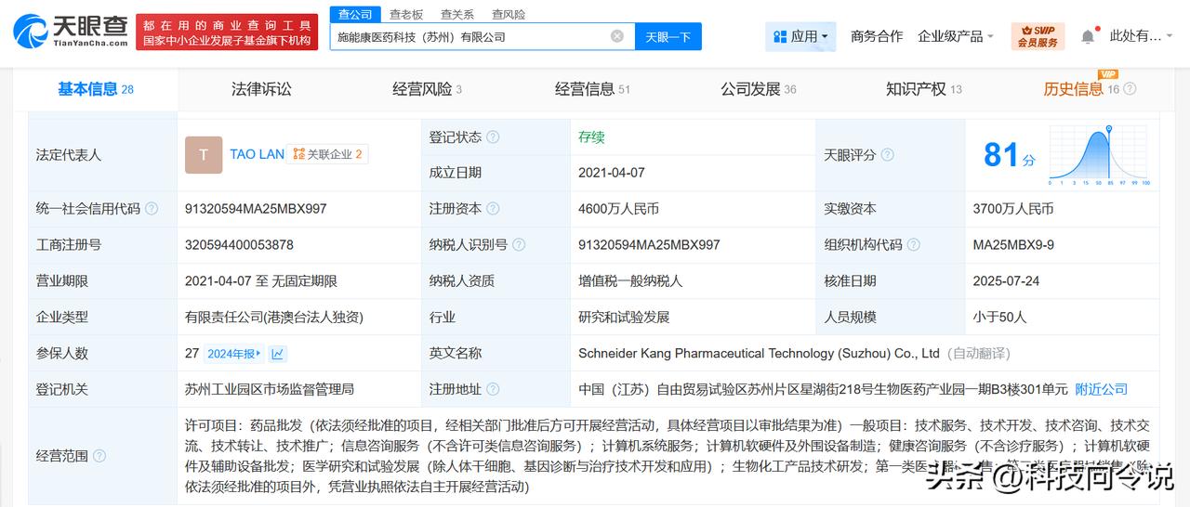Viewport: 1190px width, 507px height.
Task: Click help icon next to 经营范围
Action: 99,456
